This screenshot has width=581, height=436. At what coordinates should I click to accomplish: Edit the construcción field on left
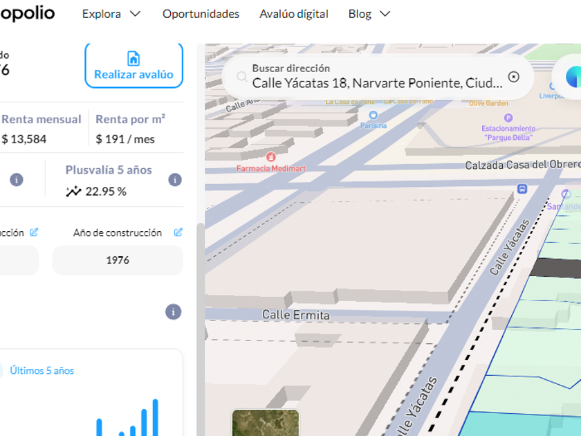(34, 233)
